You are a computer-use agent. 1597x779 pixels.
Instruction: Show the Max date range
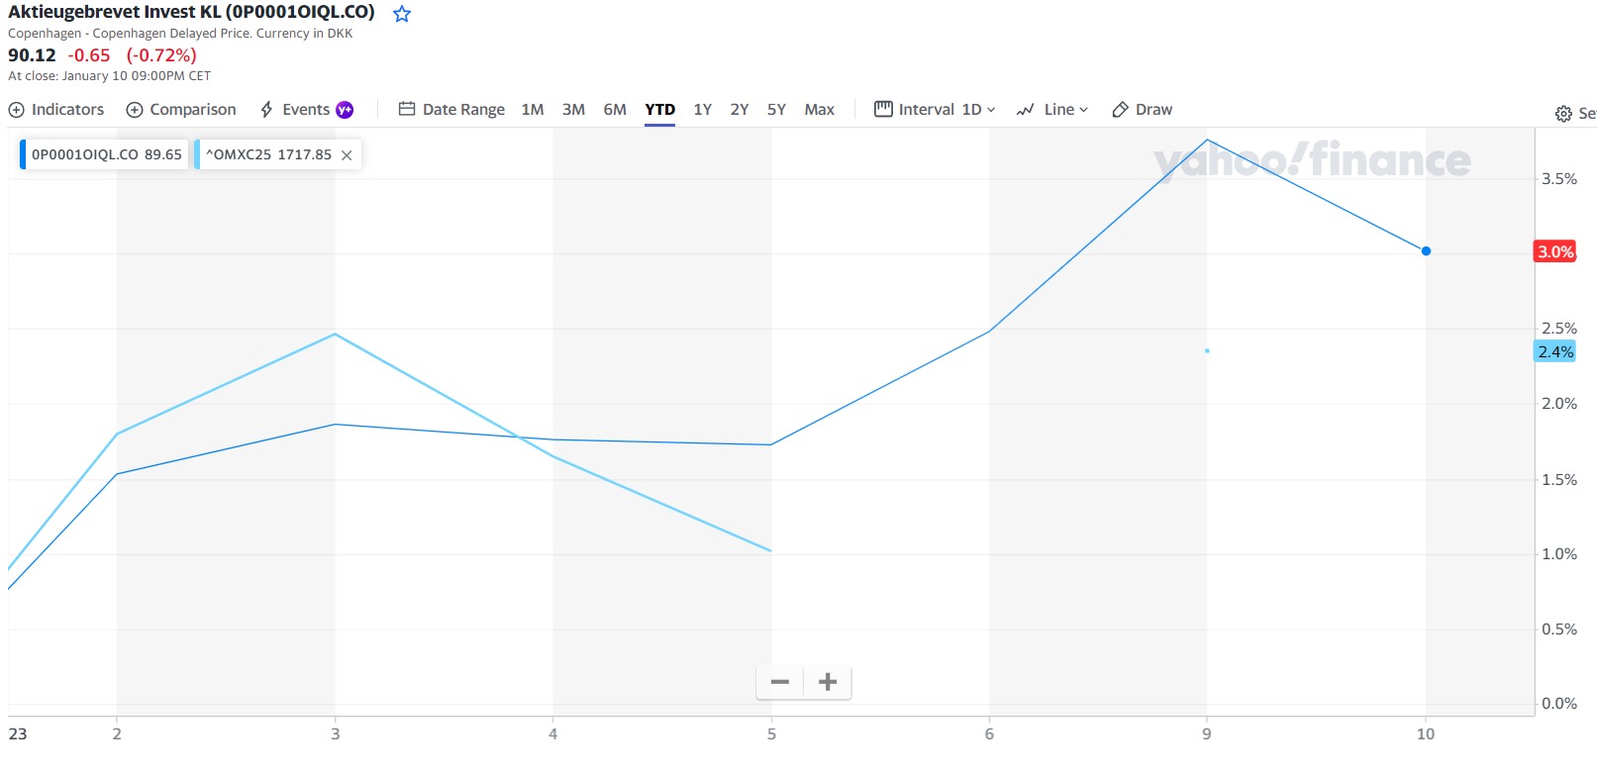pyautogui.click(x=819, y=110)
